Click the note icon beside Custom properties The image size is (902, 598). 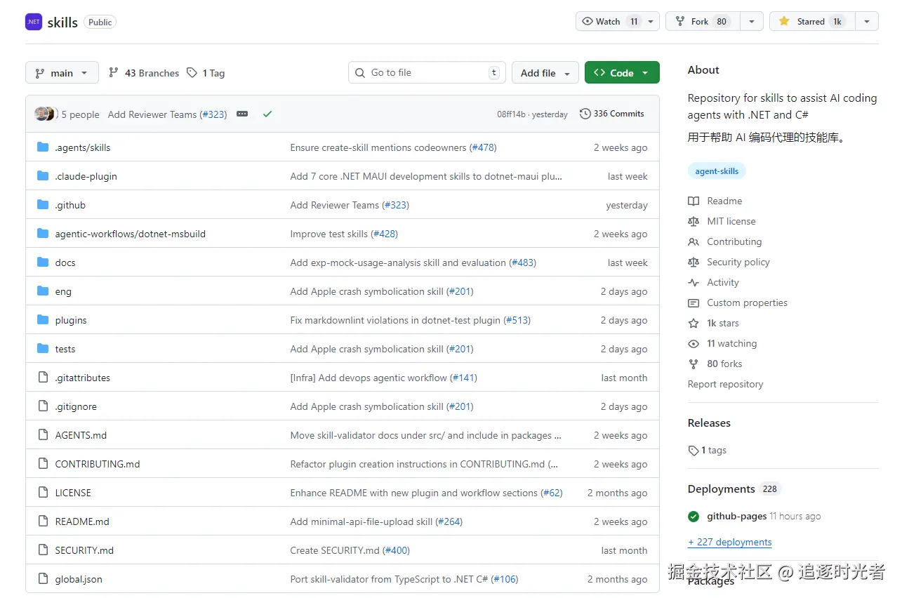694,303
